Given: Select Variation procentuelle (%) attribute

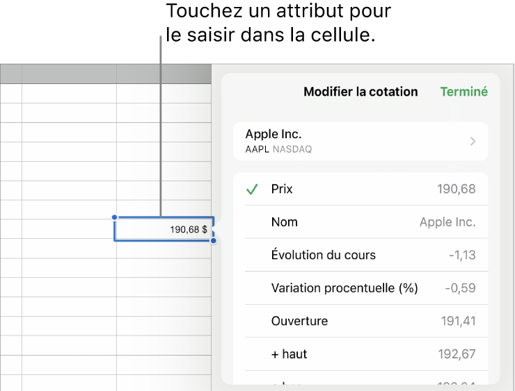Looking at the screenshot, I should (360, 288).
